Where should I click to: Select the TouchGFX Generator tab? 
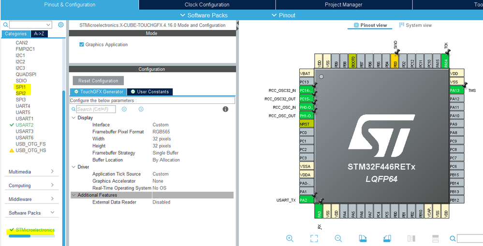click(x=98, y=92)
